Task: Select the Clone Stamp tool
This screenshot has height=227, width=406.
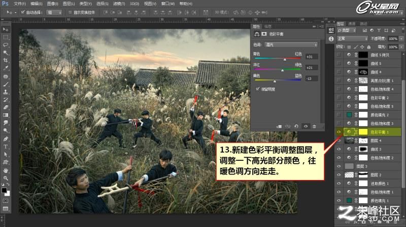Action: point(6,92)
